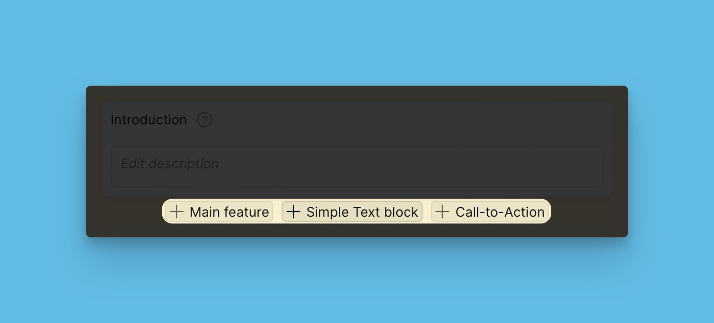714x323 pixels.
Task: Add a Main feature block
Action: click(219, 212)
